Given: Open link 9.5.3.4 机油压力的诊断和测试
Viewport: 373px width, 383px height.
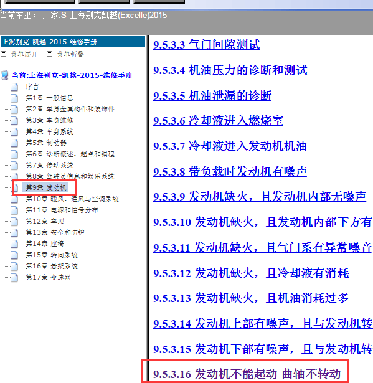Looking at the screenshot, I should [x=230, y=70].
